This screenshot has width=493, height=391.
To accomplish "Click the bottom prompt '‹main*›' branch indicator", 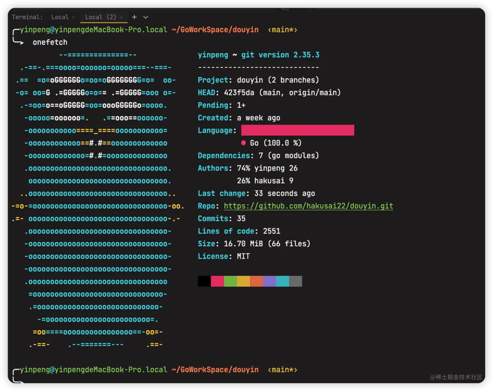I will (x=282, y=370).
